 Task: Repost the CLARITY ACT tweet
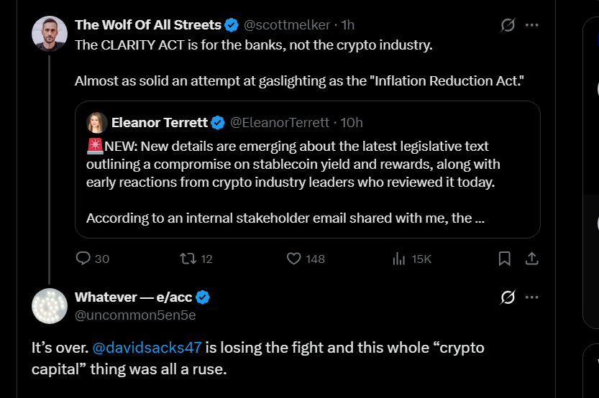[188, 259]
